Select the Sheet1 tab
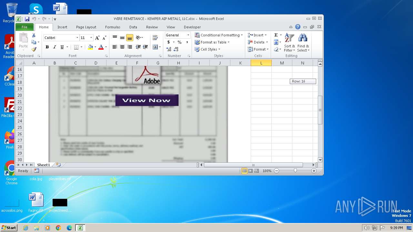The height and width of the screenshot is (232, 413). [x=44, y=165]
